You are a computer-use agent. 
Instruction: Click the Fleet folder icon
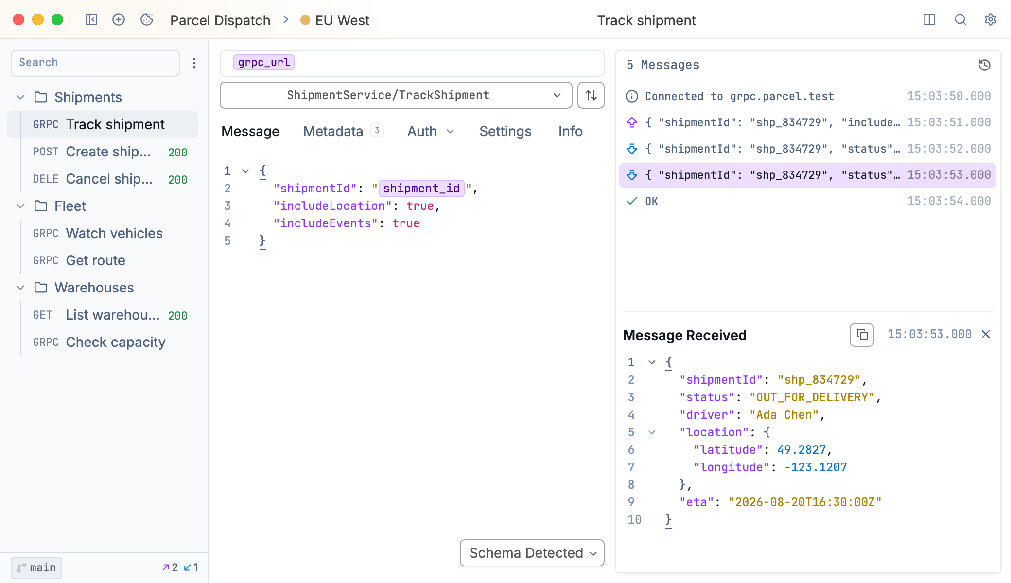41,206
